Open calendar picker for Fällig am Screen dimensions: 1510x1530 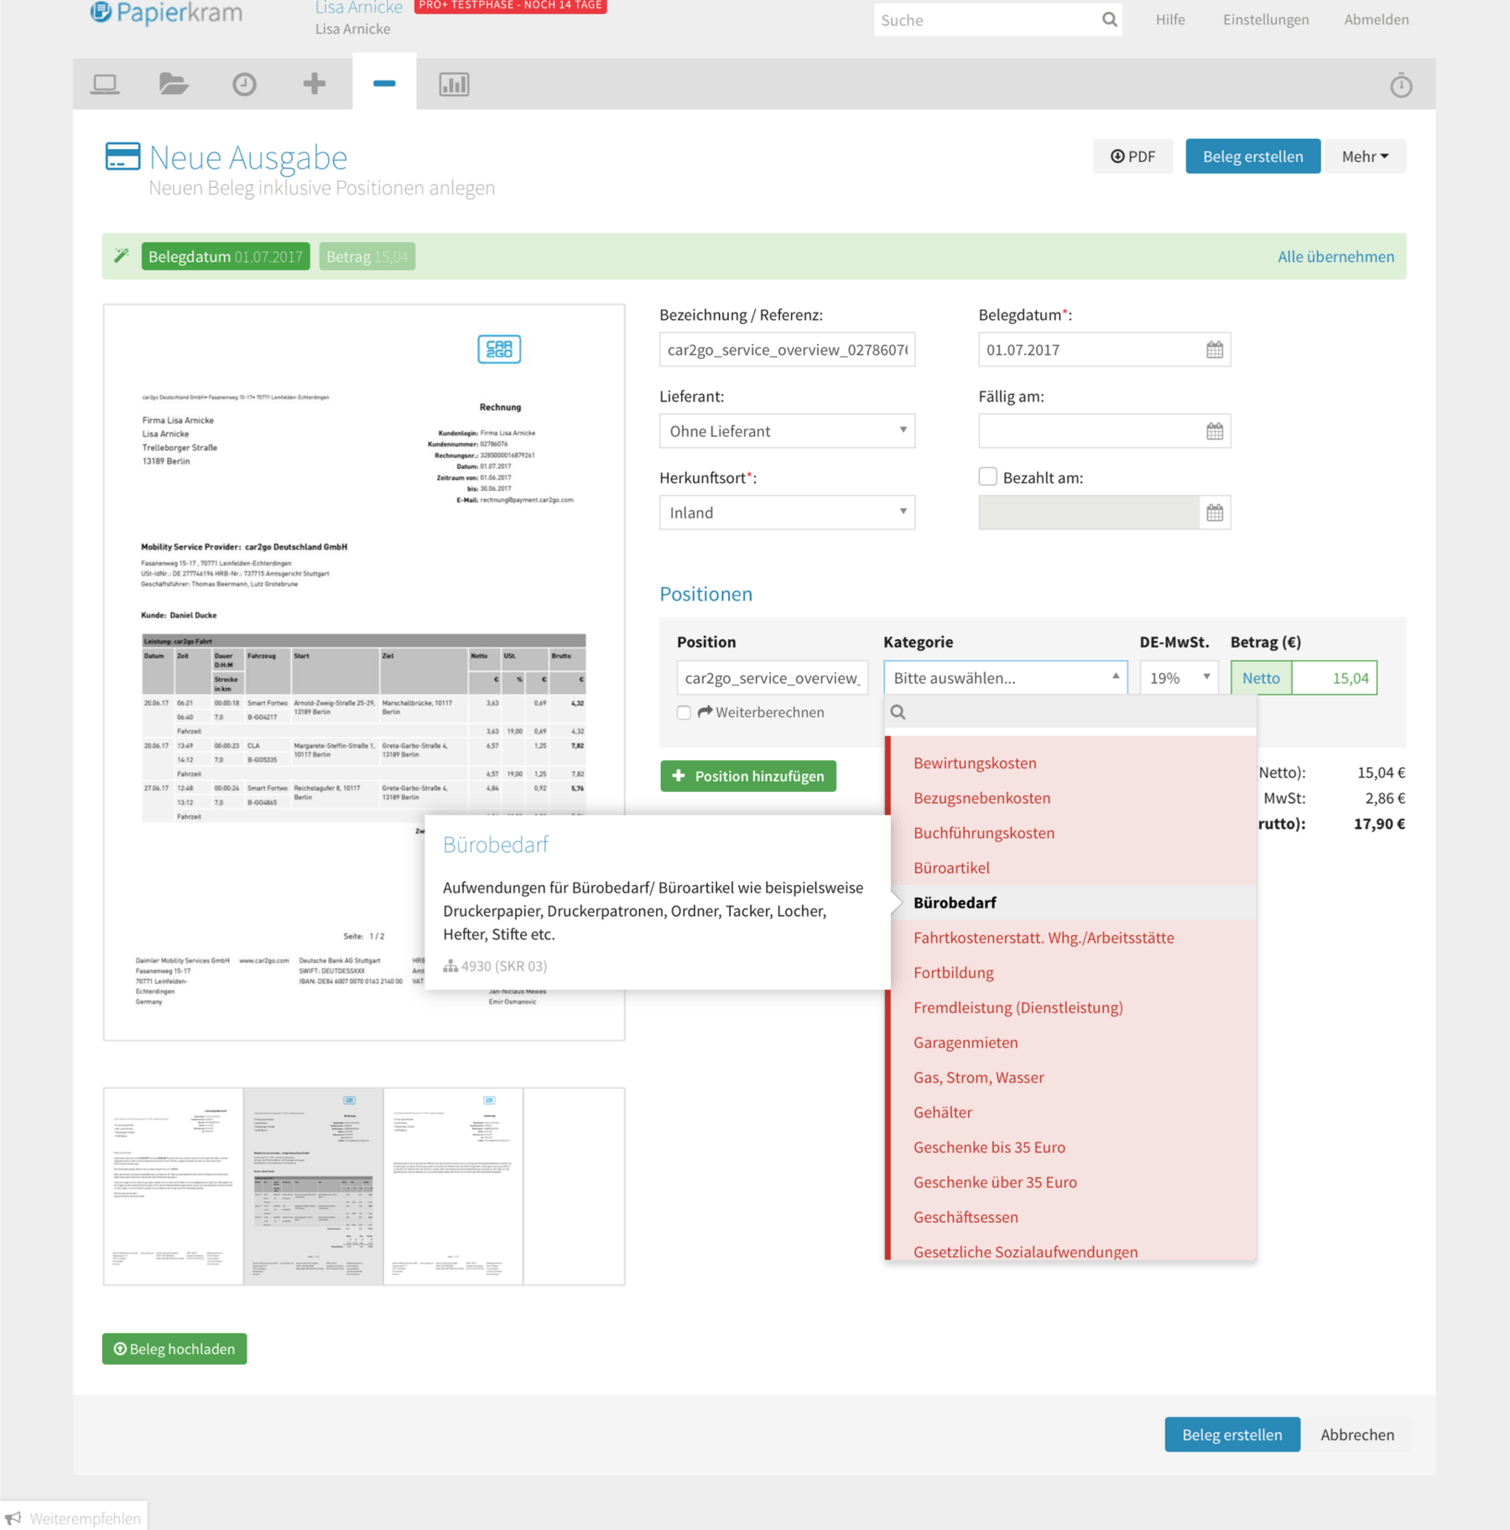pyautogui.click(x=1215, y=431)
